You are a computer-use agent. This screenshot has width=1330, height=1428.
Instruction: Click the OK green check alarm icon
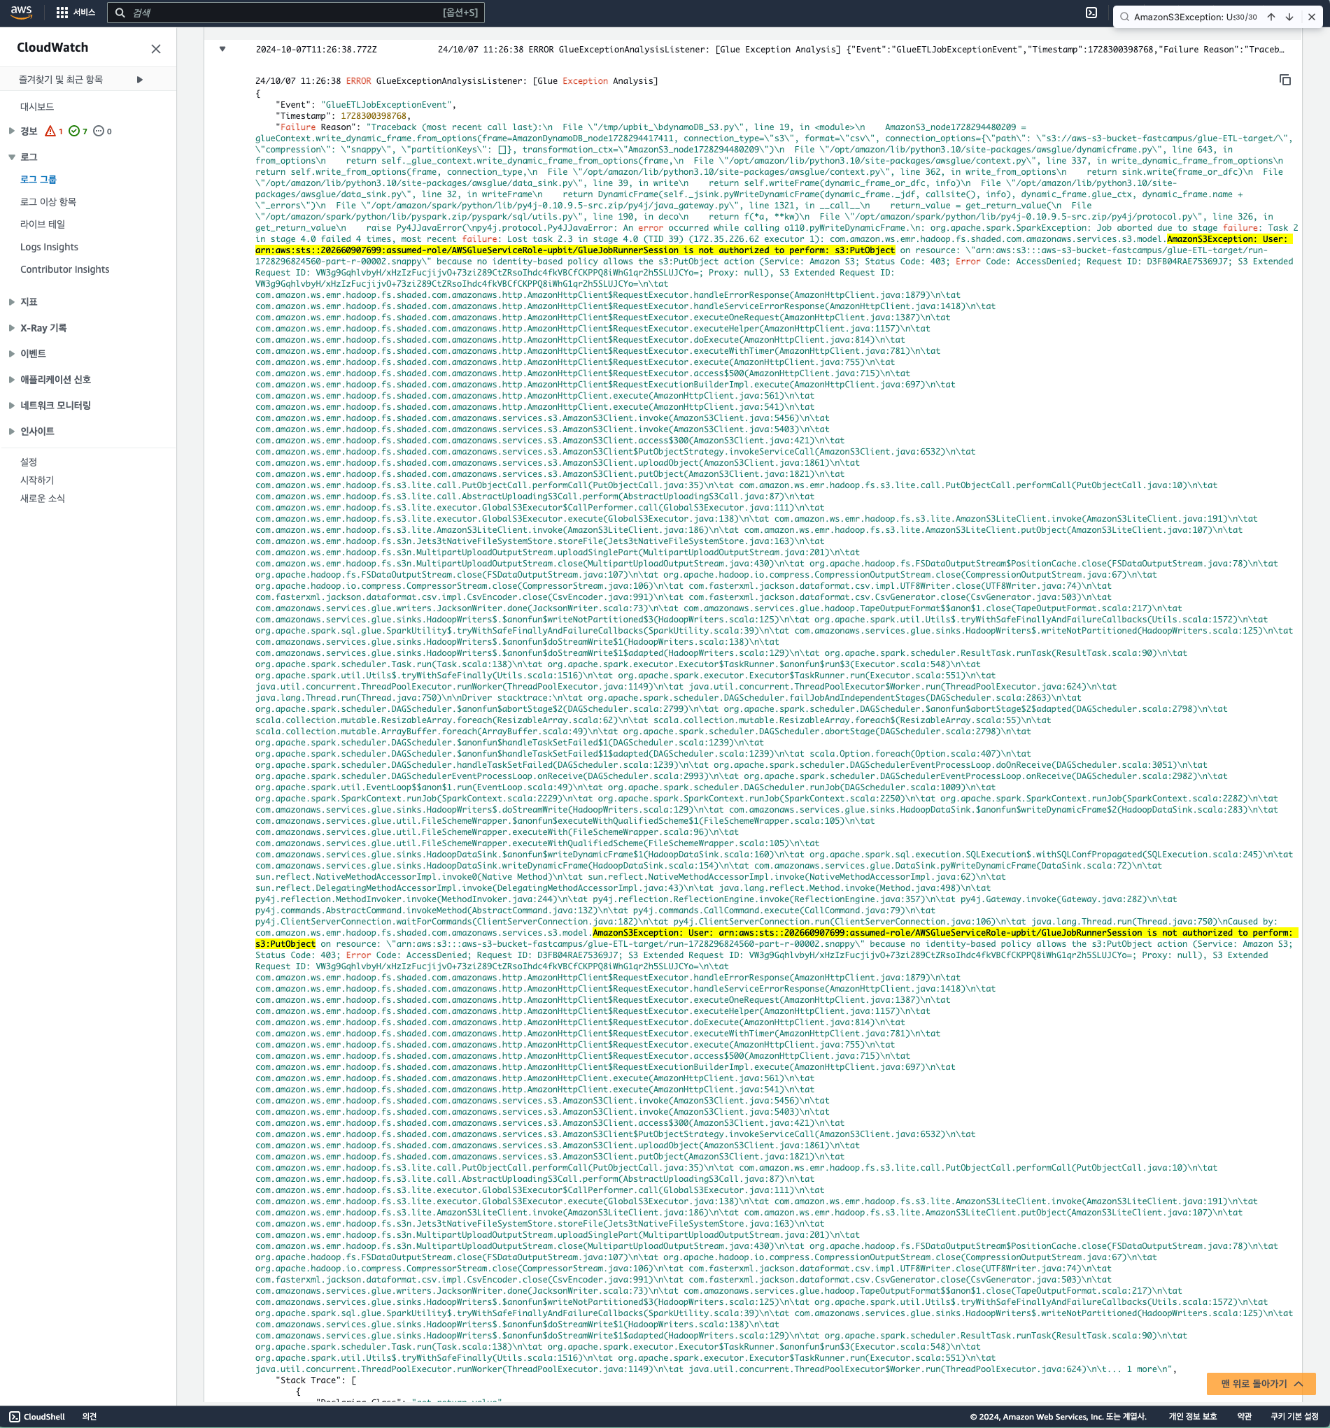[x=74, y=131]
